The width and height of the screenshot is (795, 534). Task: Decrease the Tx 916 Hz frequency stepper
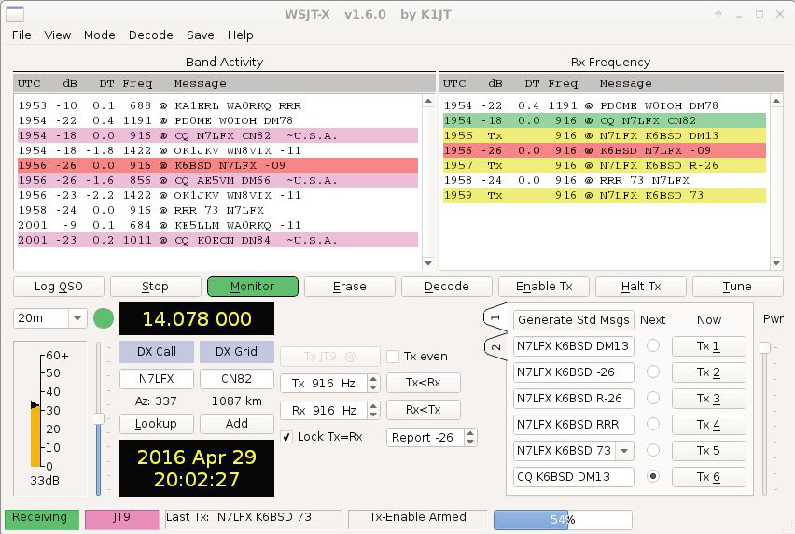tap(373, 388)
